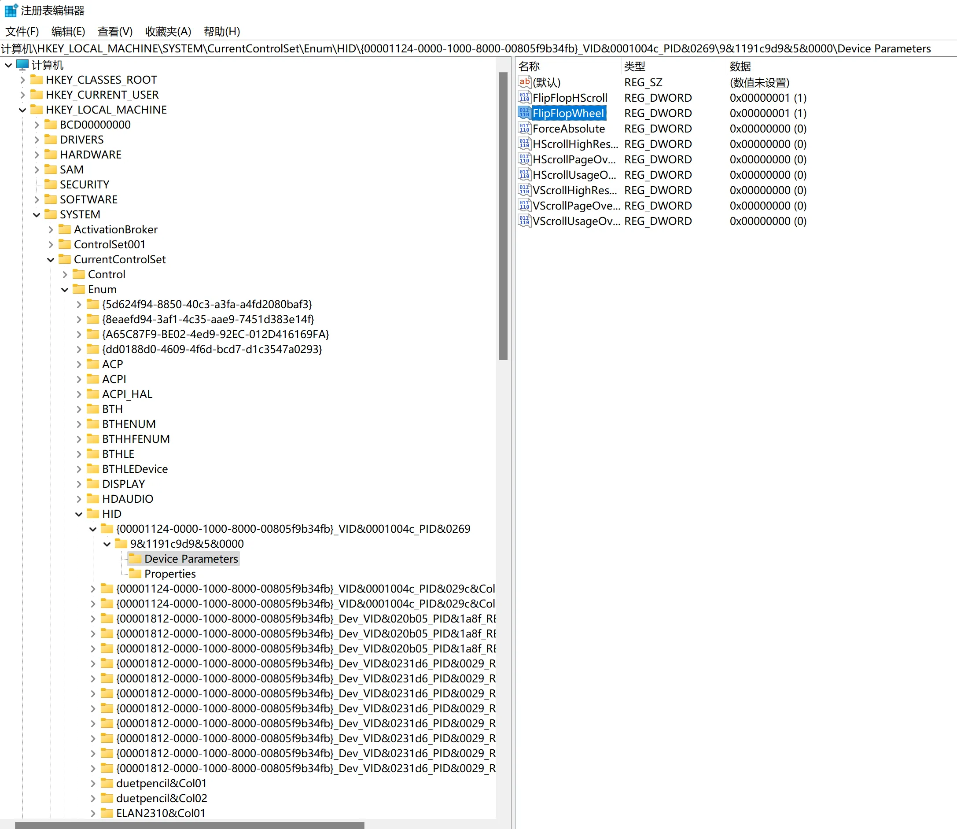The image size is (957, 829).
Task: Click the VScrollPageOverride DWORD icon
Action: click(524, 206)
